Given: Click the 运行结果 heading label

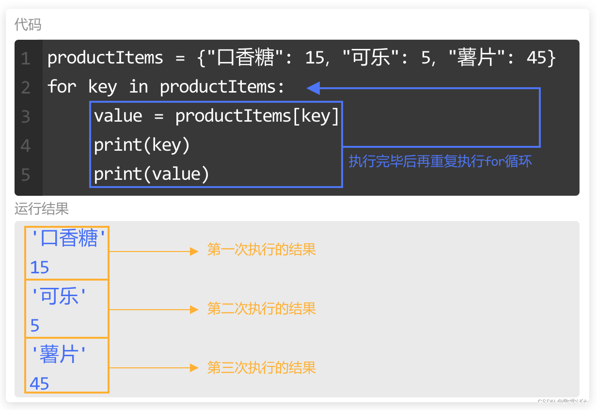Looking at the screenshot, I should coord(42,209).
